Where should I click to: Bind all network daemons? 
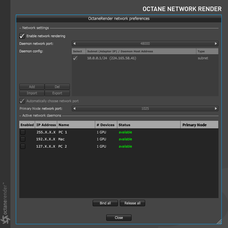click(x=105, y=203)
